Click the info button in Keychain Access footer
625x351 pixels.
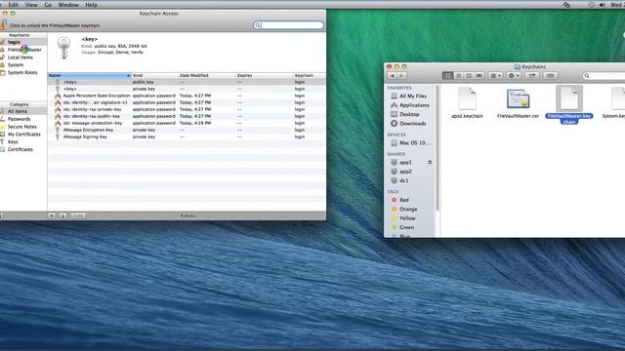coord(62,215)
